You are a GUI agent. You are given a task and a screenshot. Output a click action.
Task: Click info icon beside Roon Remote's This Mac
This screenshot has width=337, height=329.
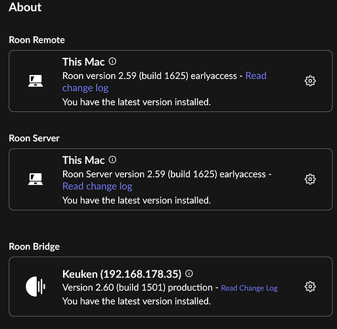point(112,61)
